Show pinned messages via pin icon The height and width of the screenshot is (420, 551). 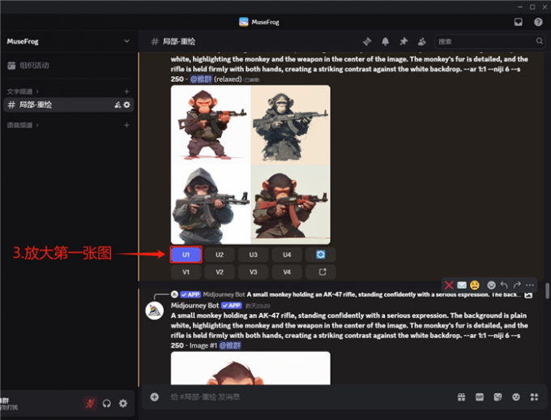coord(404,41)
